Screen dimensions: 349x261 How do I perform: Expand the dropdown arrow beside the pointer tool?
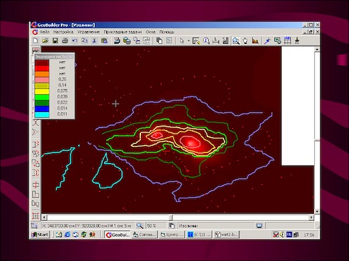188,41
